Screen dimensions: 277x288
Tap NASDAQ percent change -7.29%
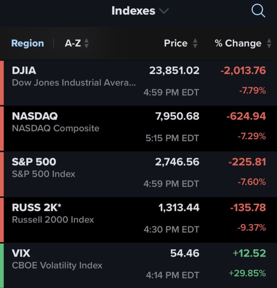[252, 136]
